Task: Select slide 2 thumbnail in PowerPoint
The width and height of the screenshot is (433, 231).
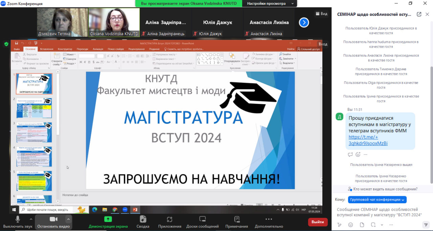Action: point(34,108)
